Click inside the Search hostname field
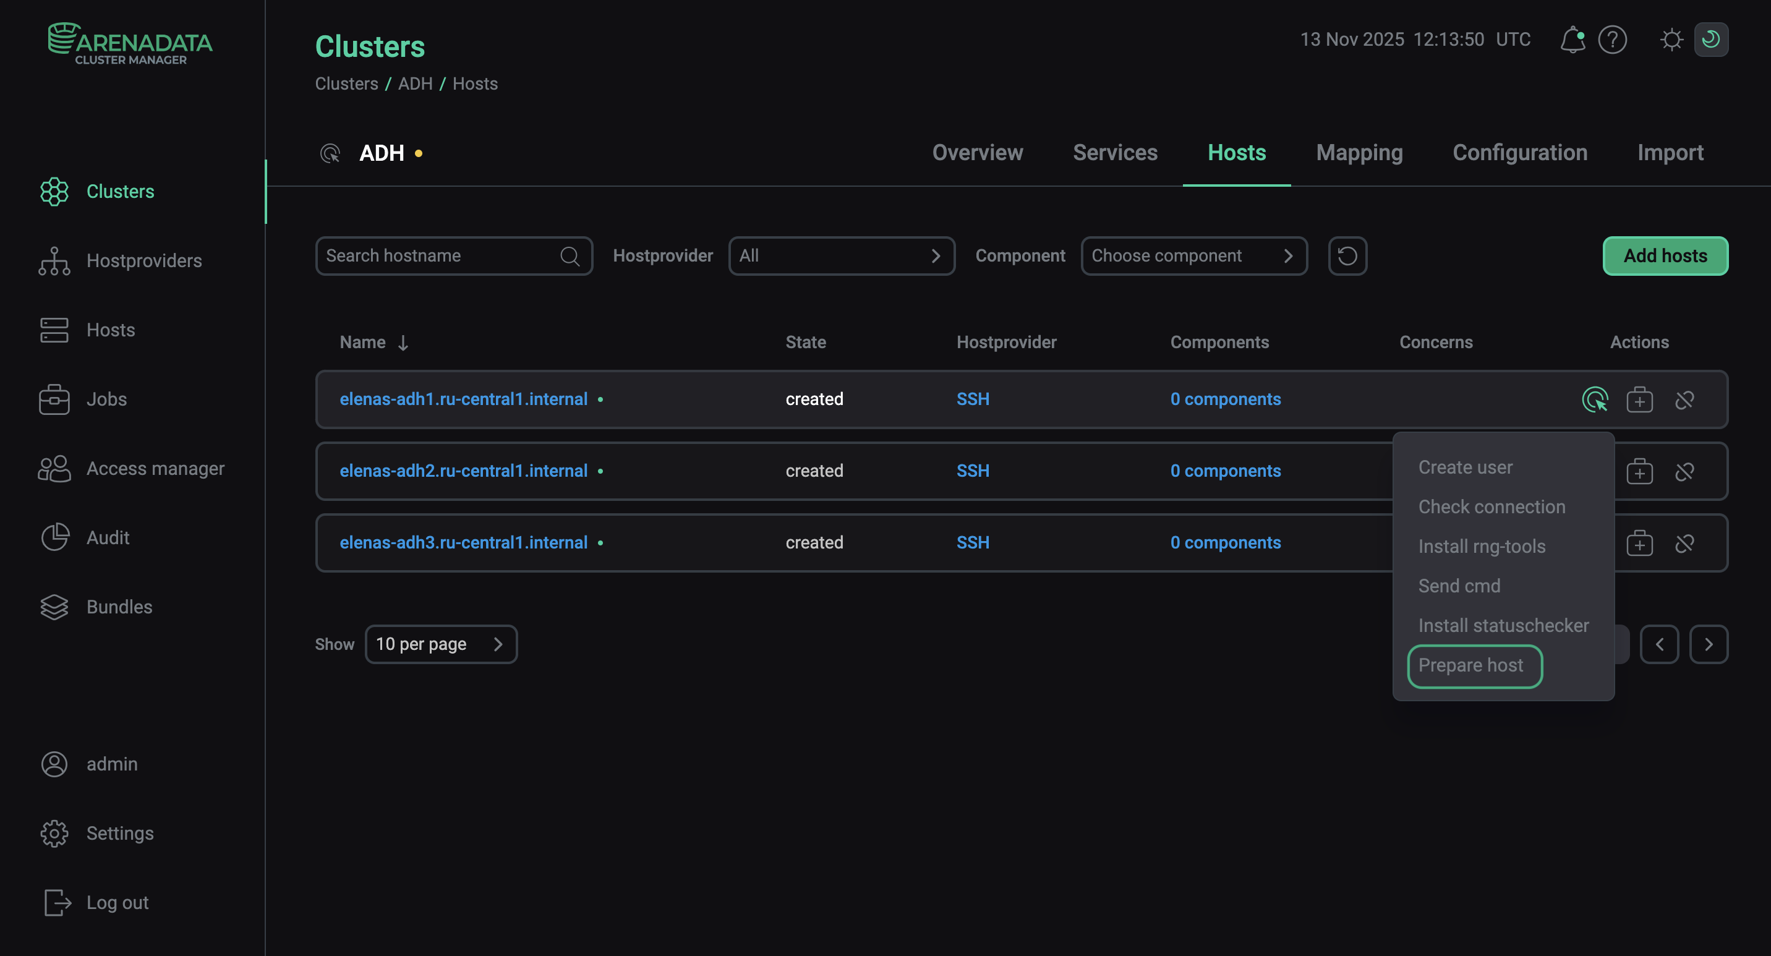Viewport: 1771px width, 956px height. tap(440, 255)
